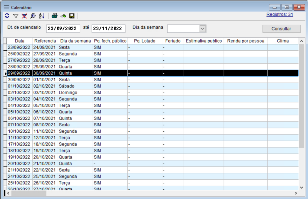The image size is (308, 199).
Task: Click the vertical scrollbar down arrow
Action: 301,188
